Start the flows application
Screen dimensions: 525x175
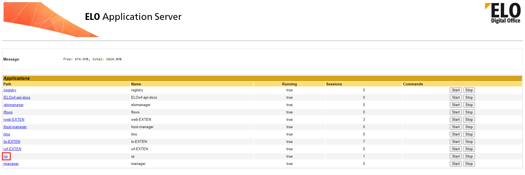pyautogui.click(x=456, y=112)
